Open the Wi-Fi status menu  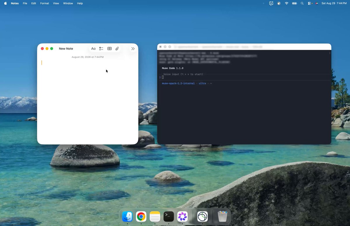[286, 3]
